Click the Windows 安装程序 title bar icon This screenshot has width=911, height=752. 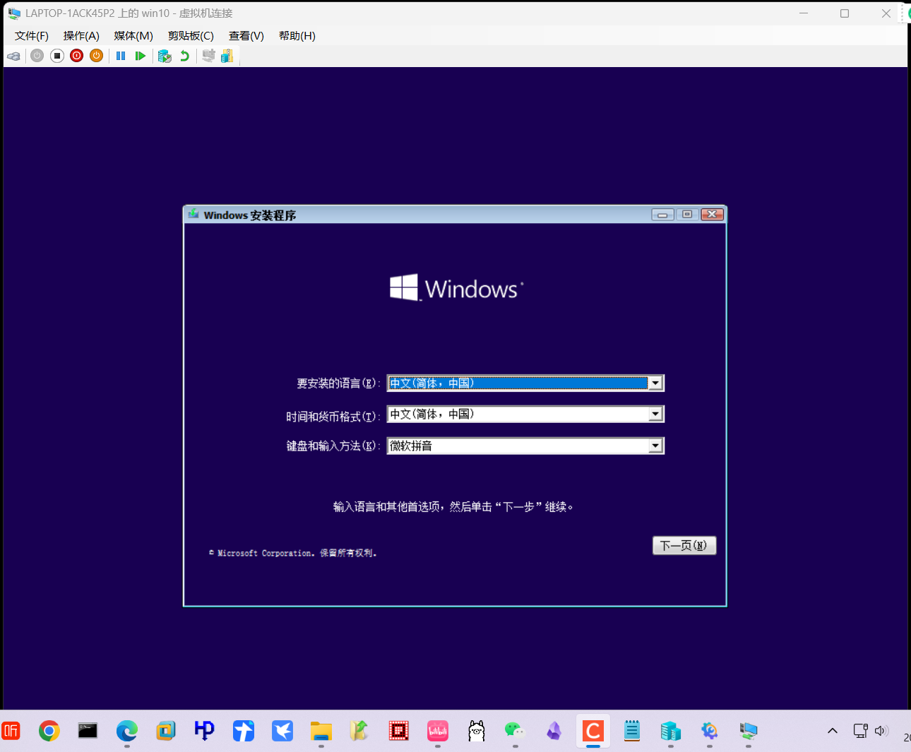coord(193,214)
